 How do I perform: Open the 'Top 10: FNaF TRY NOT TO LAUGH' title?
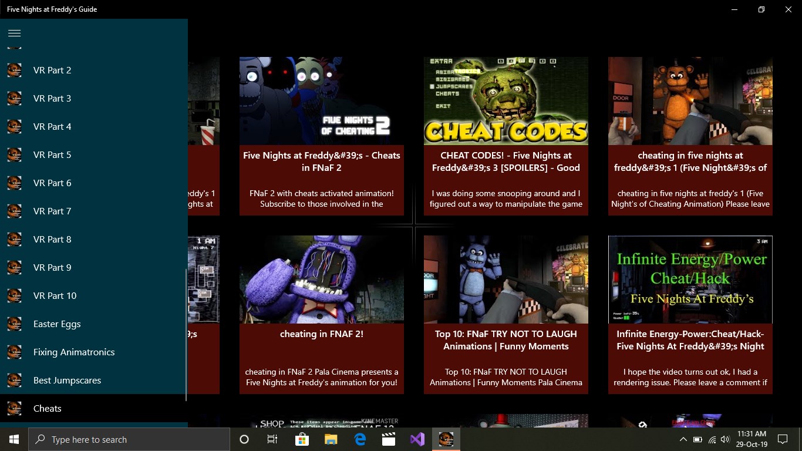(506, 340)
